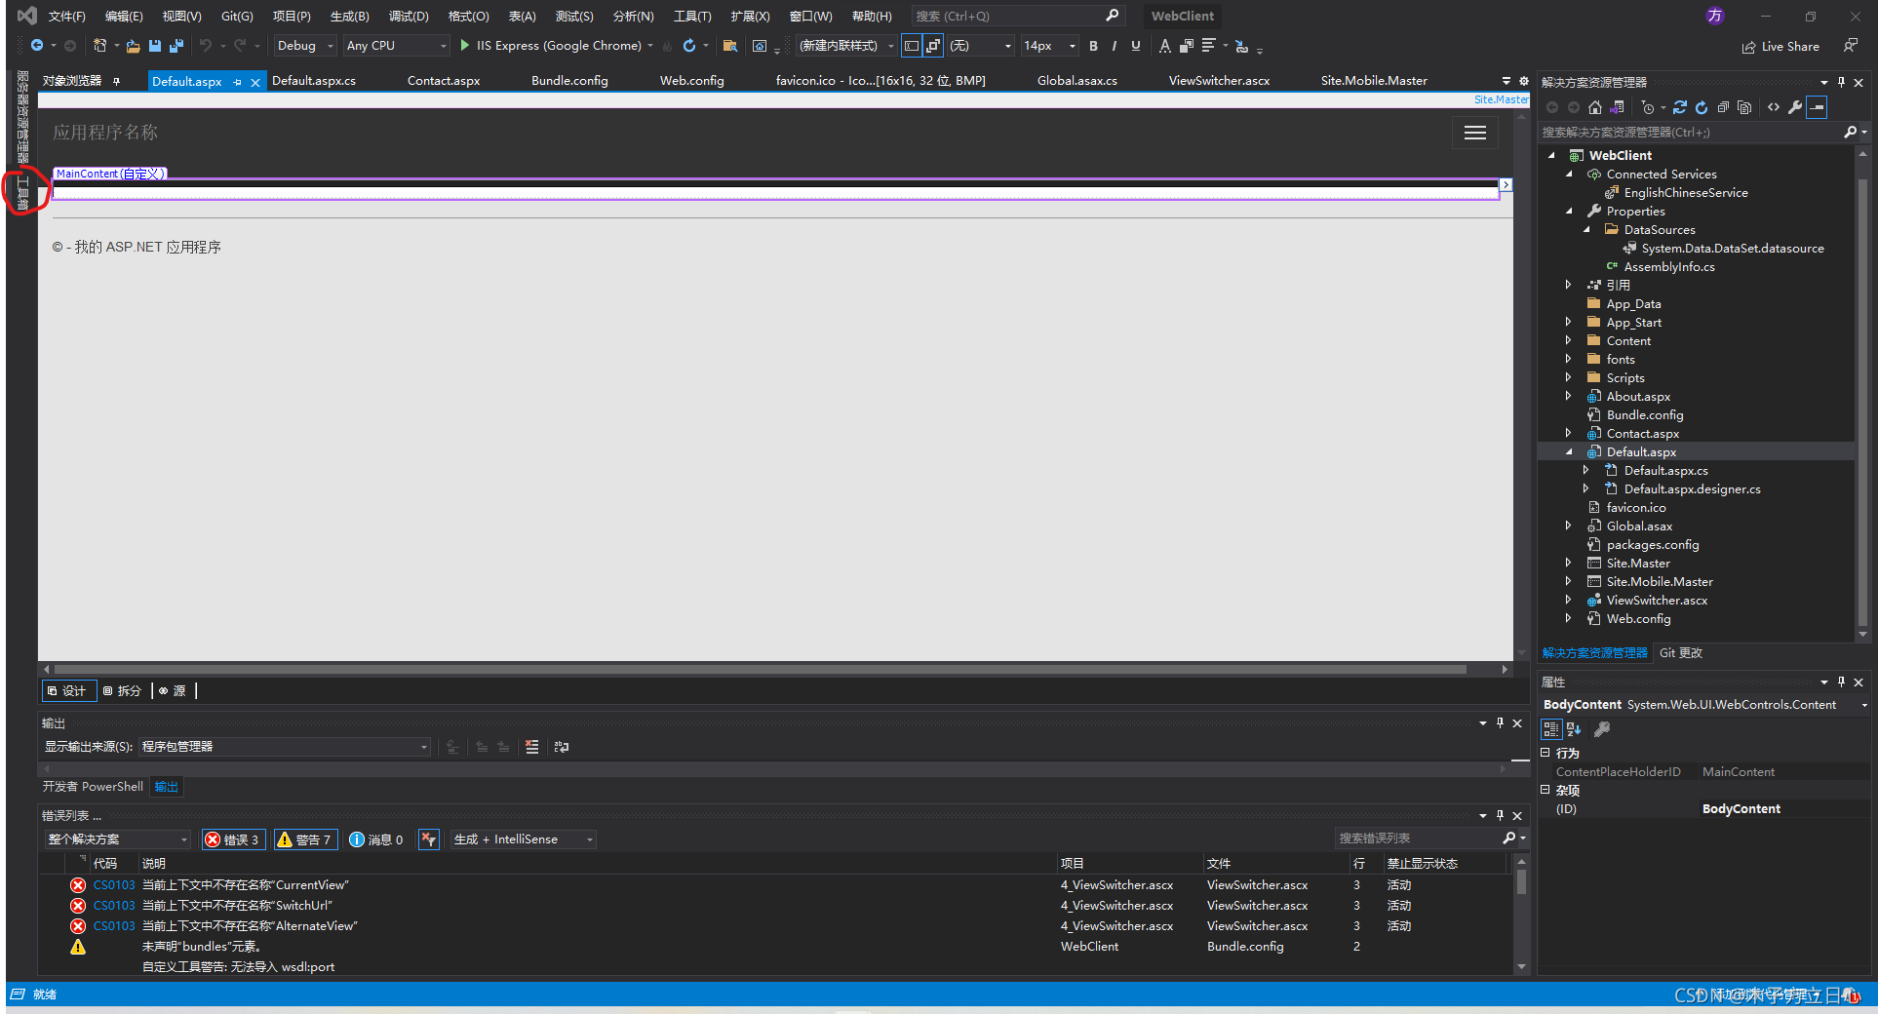The image size is (1878, 1014).
Task: Expand the App_Start folder node
Action: [x=1568, y=322]
